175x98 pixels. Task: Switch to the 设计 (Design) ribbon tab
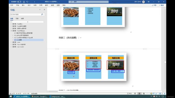[x=29, y=5]
